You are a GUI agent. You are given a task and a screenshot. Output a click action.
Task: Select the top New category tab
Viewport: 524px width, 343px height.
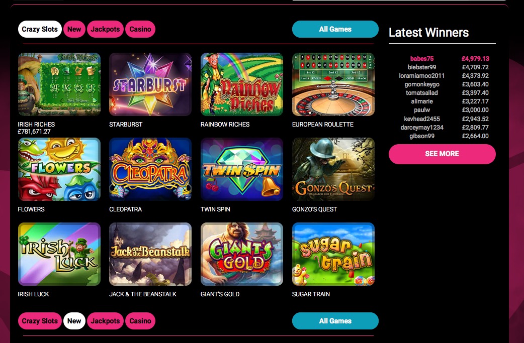(x=74, y=29)
